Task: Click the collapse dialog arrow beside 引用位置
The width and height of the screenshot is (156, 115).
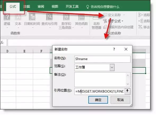Action: [x=127, y=91]
